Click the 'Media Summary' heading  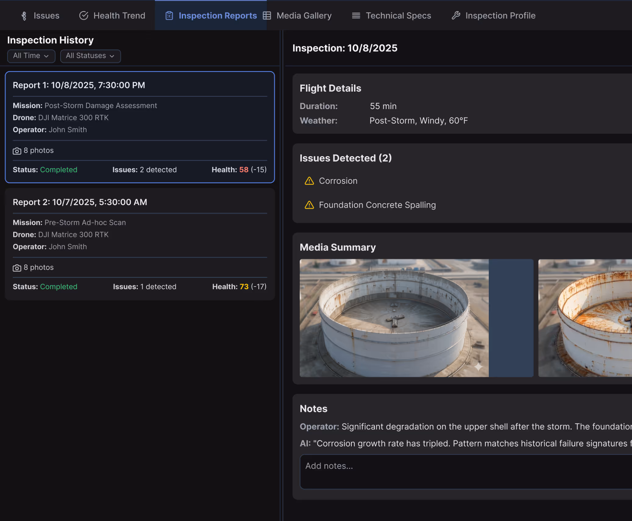pyautogui.click(x=338, y=247)
